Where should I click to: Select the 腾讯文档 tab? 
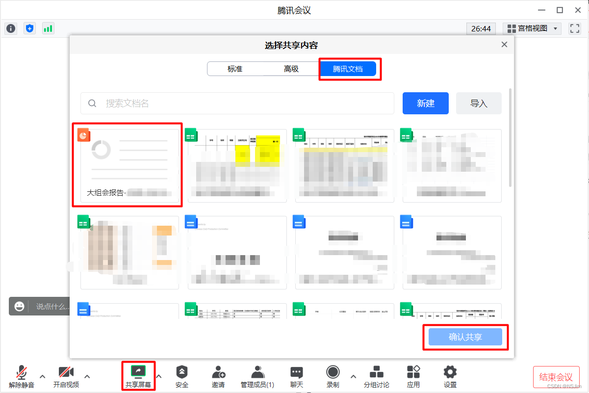(348, 69)
